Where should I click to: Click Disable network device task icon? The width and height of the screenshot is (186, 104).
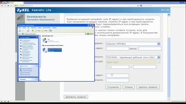[21, 49]
